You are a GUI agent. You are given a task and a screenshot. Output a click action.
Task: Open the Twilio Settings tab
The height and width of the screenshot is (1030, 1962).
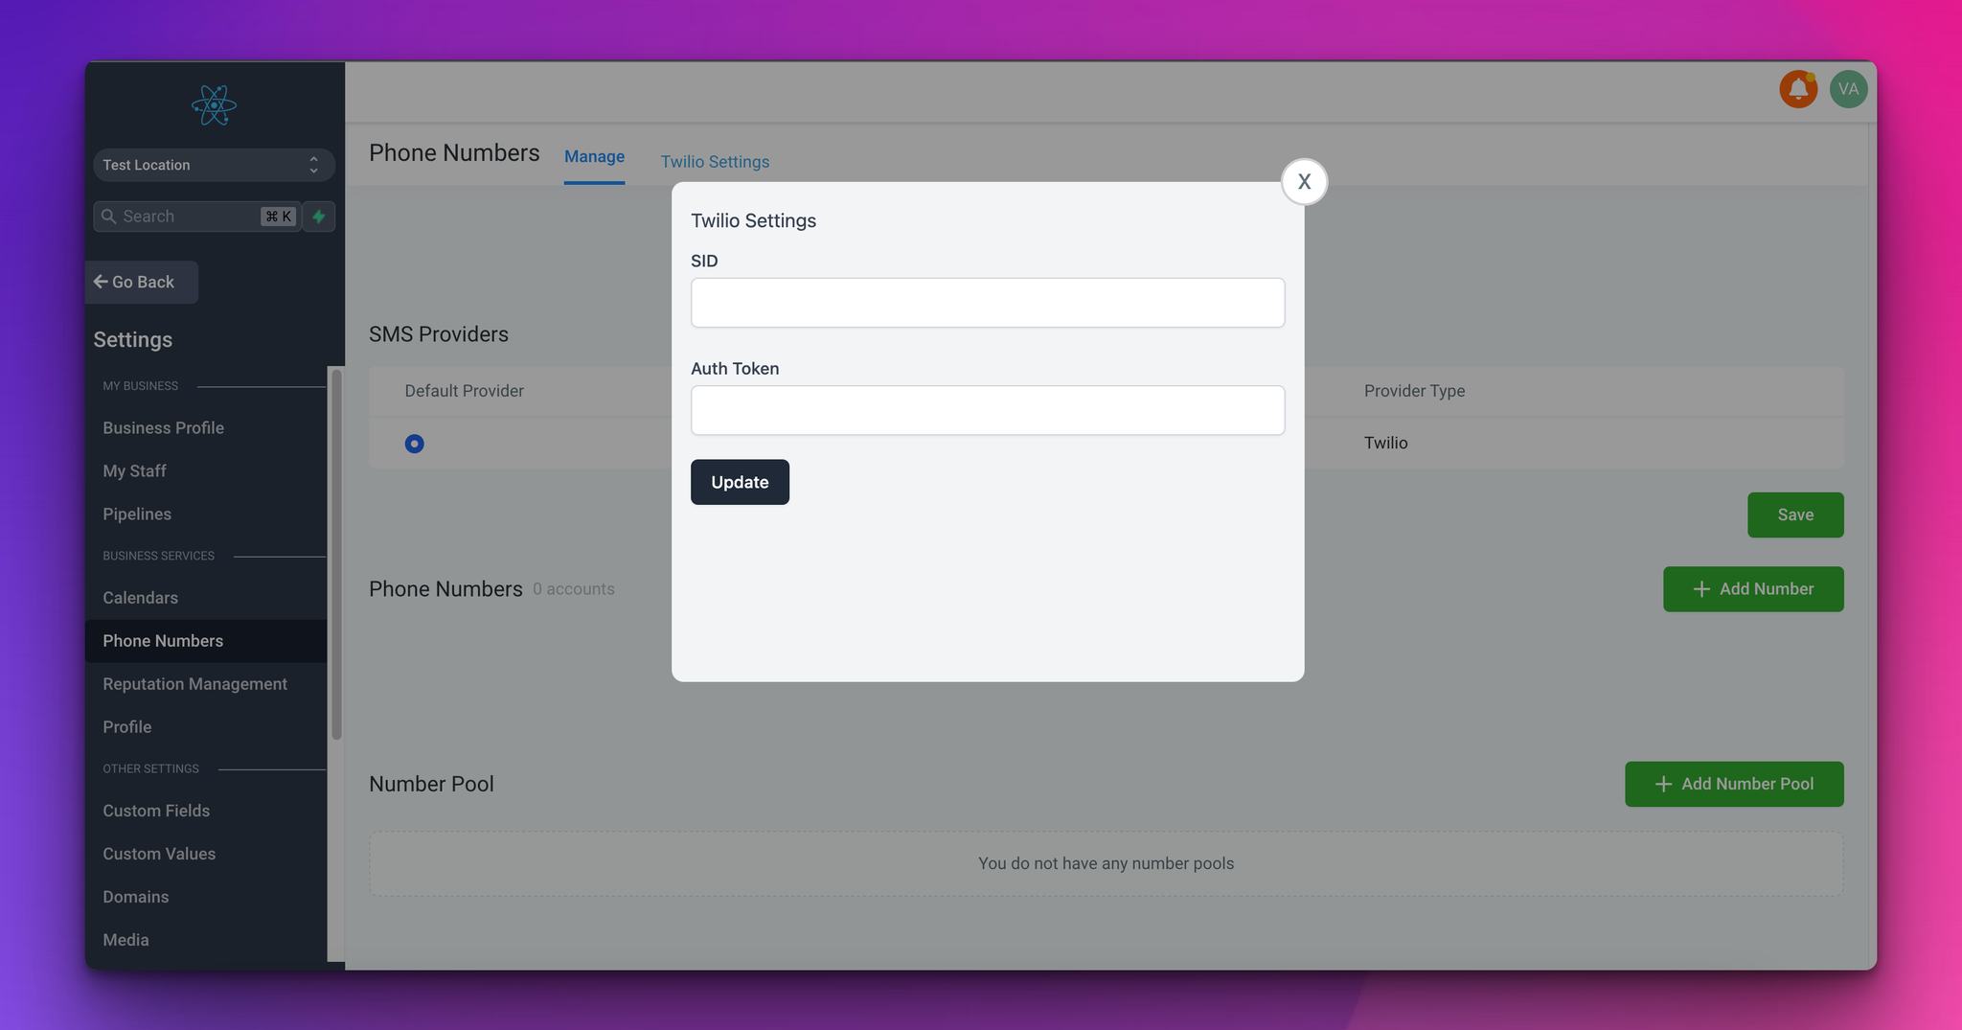click(715, 162)
